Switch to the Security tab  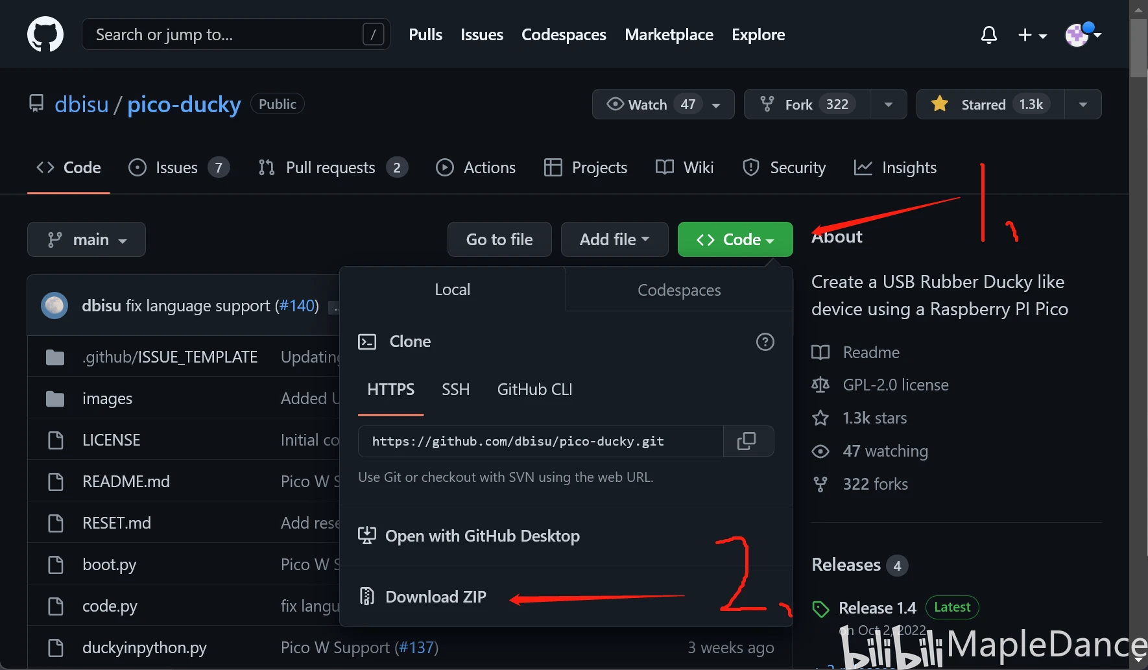point(784,168)
